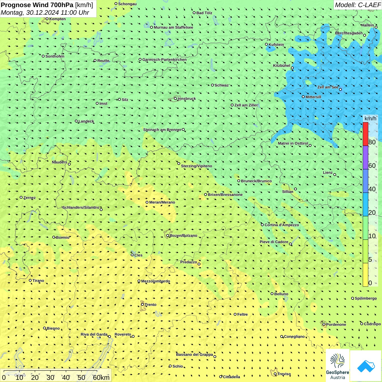The image size is (382, 382).
Task: Click the Mittersill location marker
Action: (303, 97)
